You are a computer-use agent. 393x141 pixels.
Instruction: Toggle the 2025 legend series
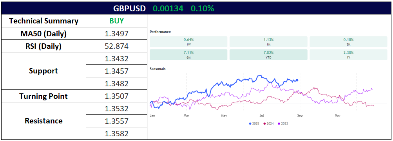254,123
